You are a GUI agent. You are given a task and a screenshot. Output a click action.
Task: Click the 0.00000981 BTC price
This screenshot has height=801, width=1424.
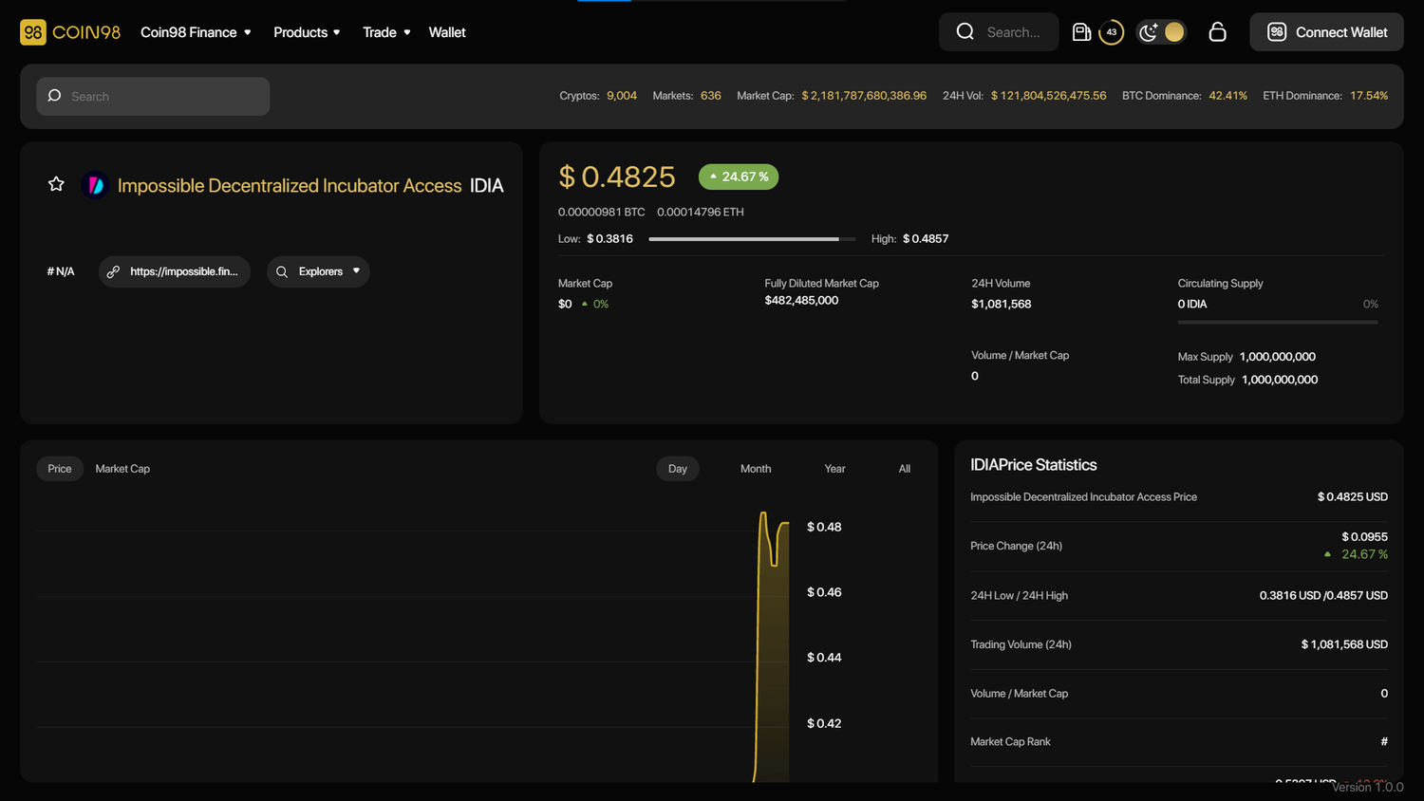(x=601, y=212)
